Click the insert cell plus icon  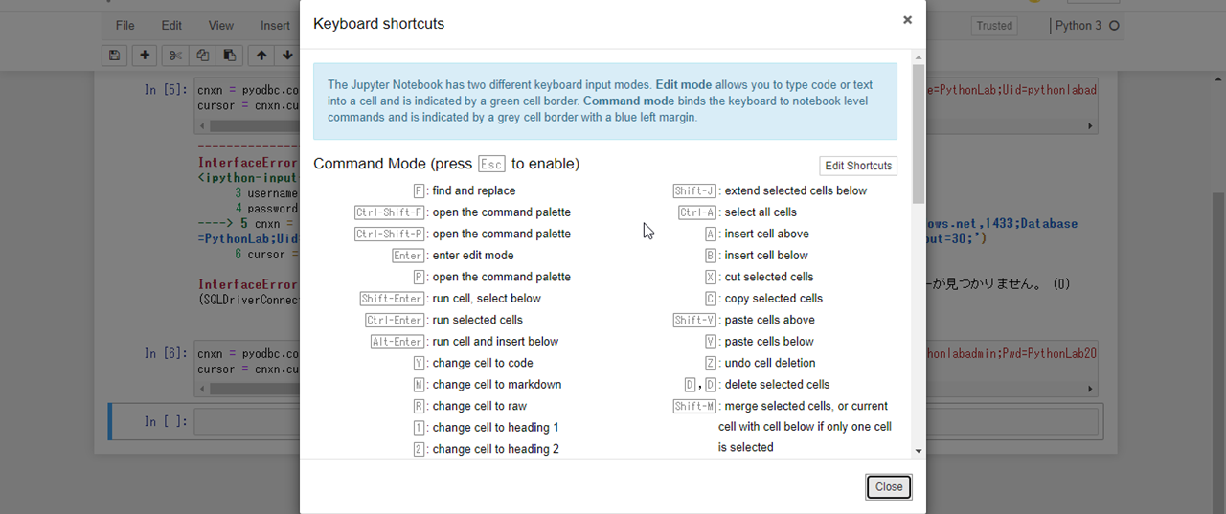145,56
